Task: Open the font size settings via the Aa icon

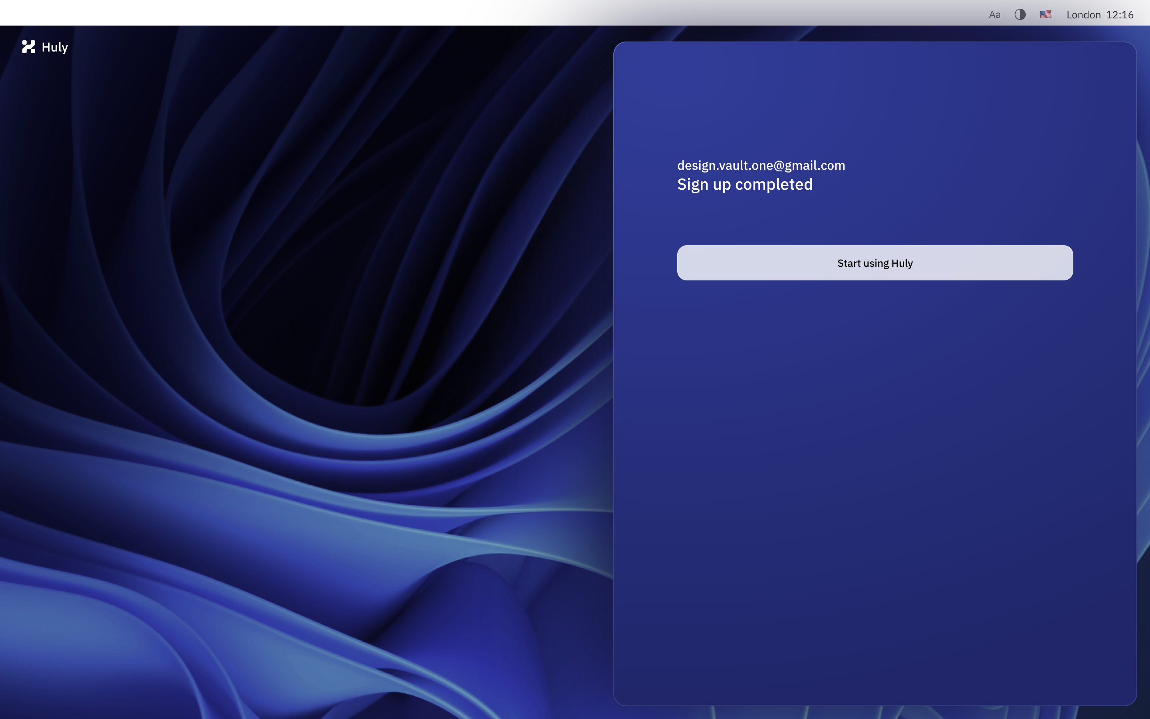Action: pyautogui.click(x=994, y=14)
